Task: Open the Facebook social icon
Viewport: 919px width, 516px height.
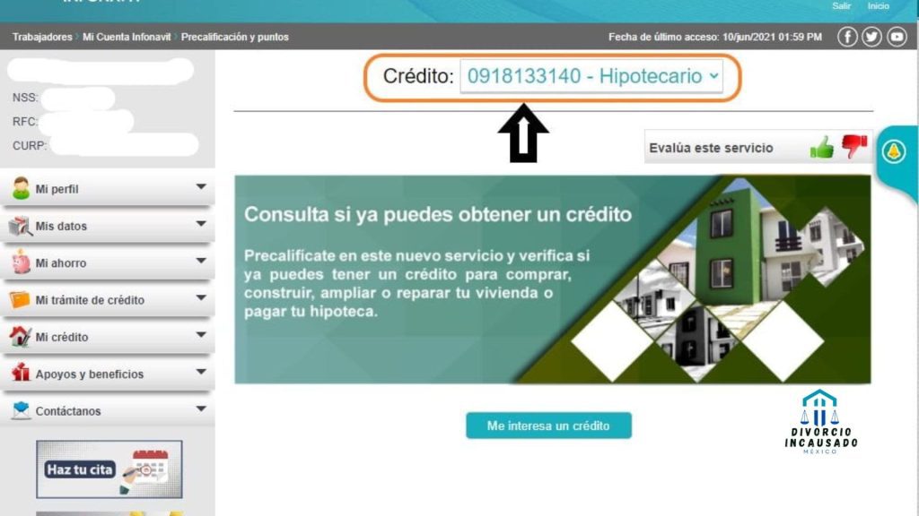Action: click(x=847, y=37)
